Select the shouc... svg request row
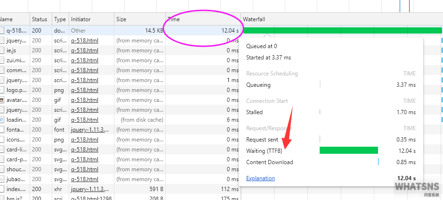The width and height of the screenshot is (443, 200). point(16,169)
